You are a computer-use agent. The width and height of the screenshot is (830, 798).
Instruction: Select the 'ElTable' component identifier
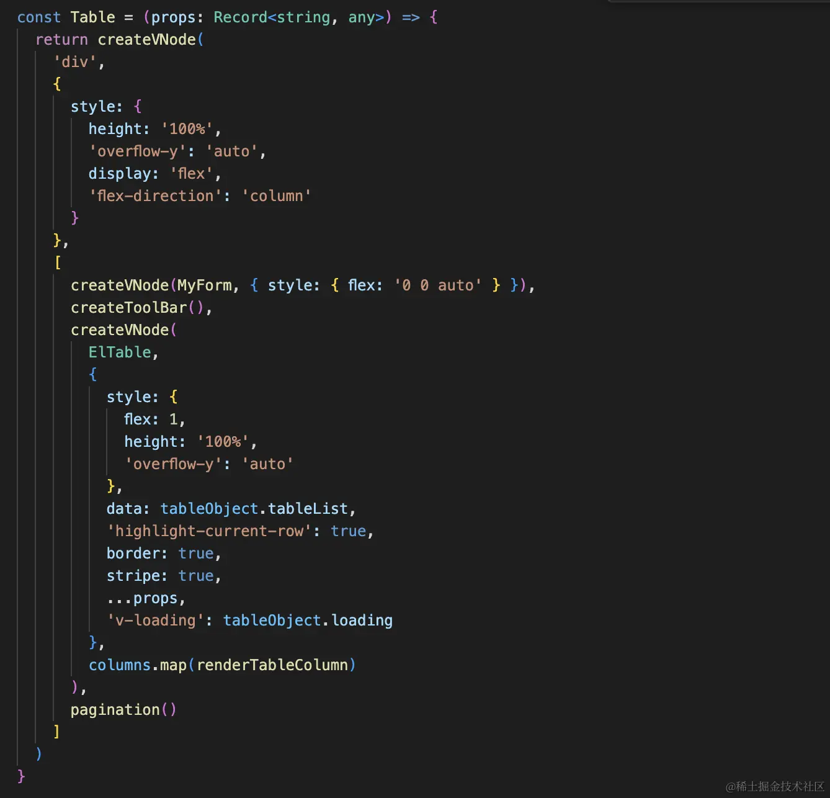coord(120,352)
